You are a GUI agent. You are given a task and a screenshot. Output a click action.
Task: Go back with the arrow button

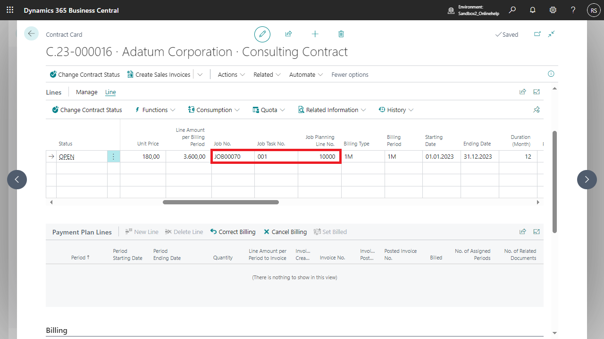[31, 34]
